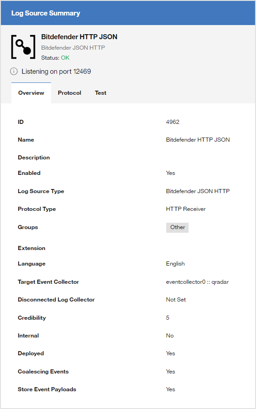The height and width of the screenshot is (409, 256).
Task: Click the Enabled field label
Action: [x=29, y=173]
